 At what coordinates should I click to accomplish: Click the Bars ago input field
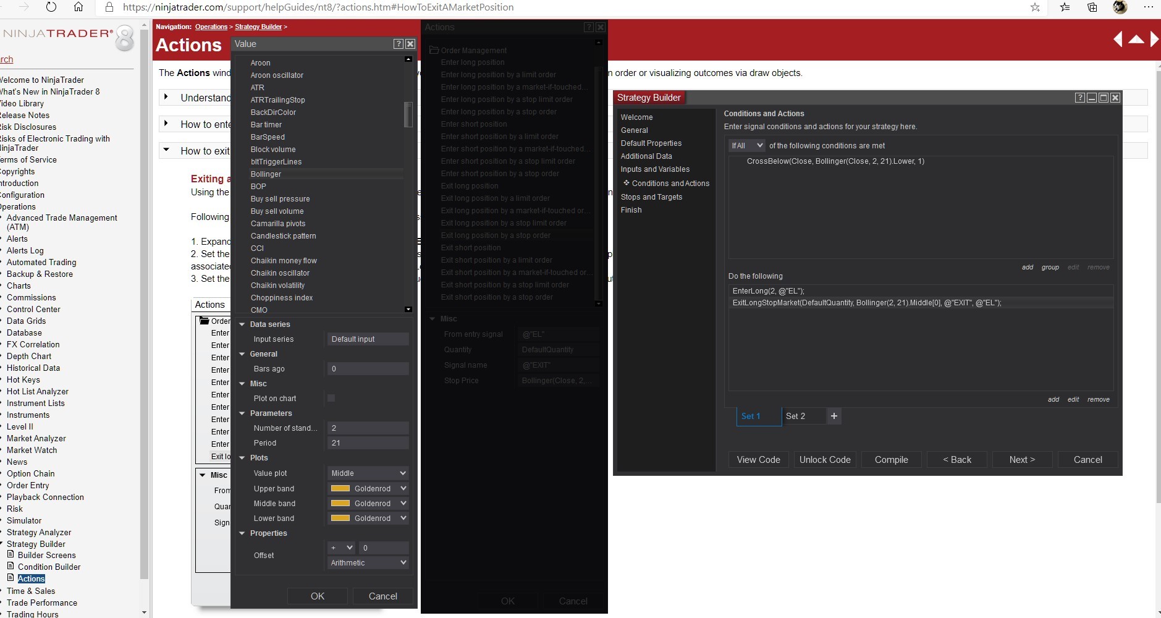pyautogui.click(x=368, y=368)
